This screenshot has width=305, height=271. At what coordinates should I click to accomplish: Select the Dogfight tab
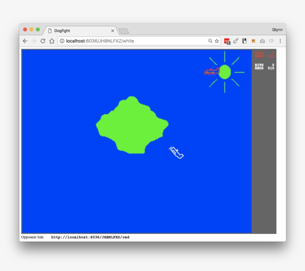(x=81, y=31)
